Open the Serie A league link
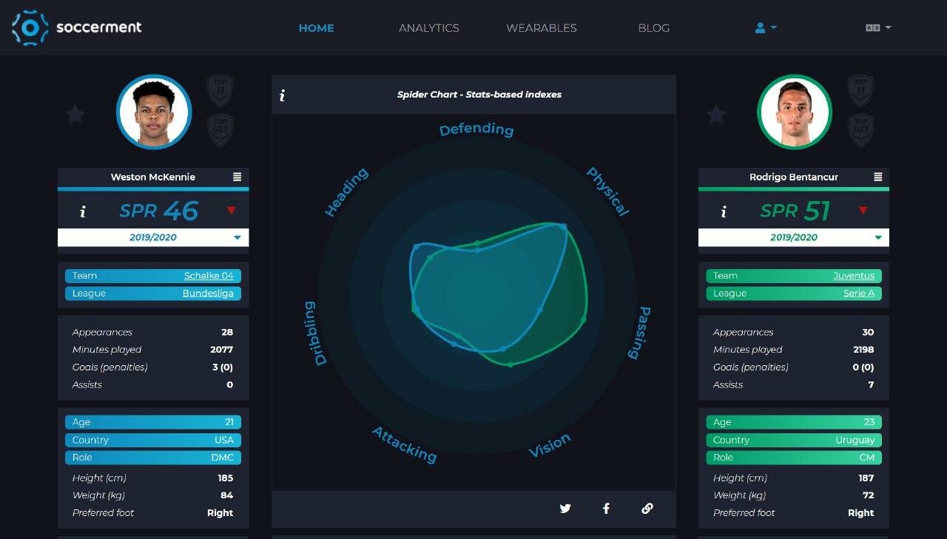Viewport: 947px width, 539px height. click(859, 294)
